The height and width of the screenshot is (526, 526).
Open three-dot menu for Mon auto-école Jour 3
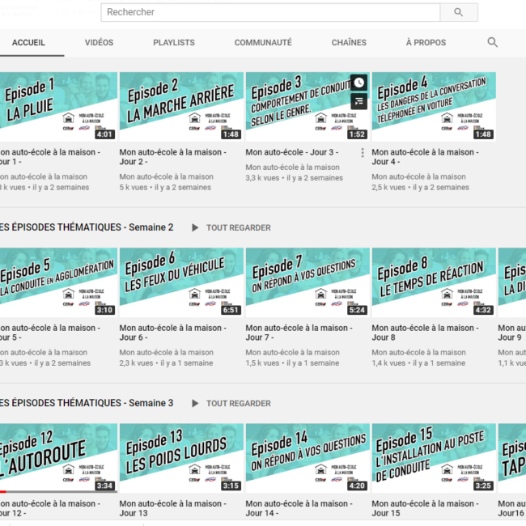[362, 153]
